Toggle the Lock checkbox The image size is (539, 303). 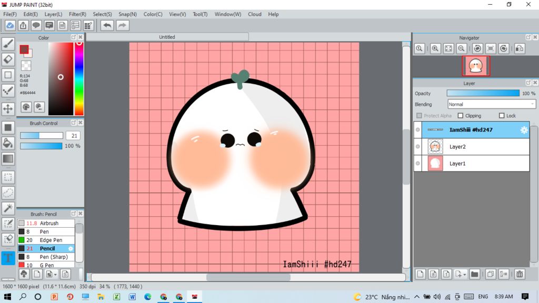502,116
